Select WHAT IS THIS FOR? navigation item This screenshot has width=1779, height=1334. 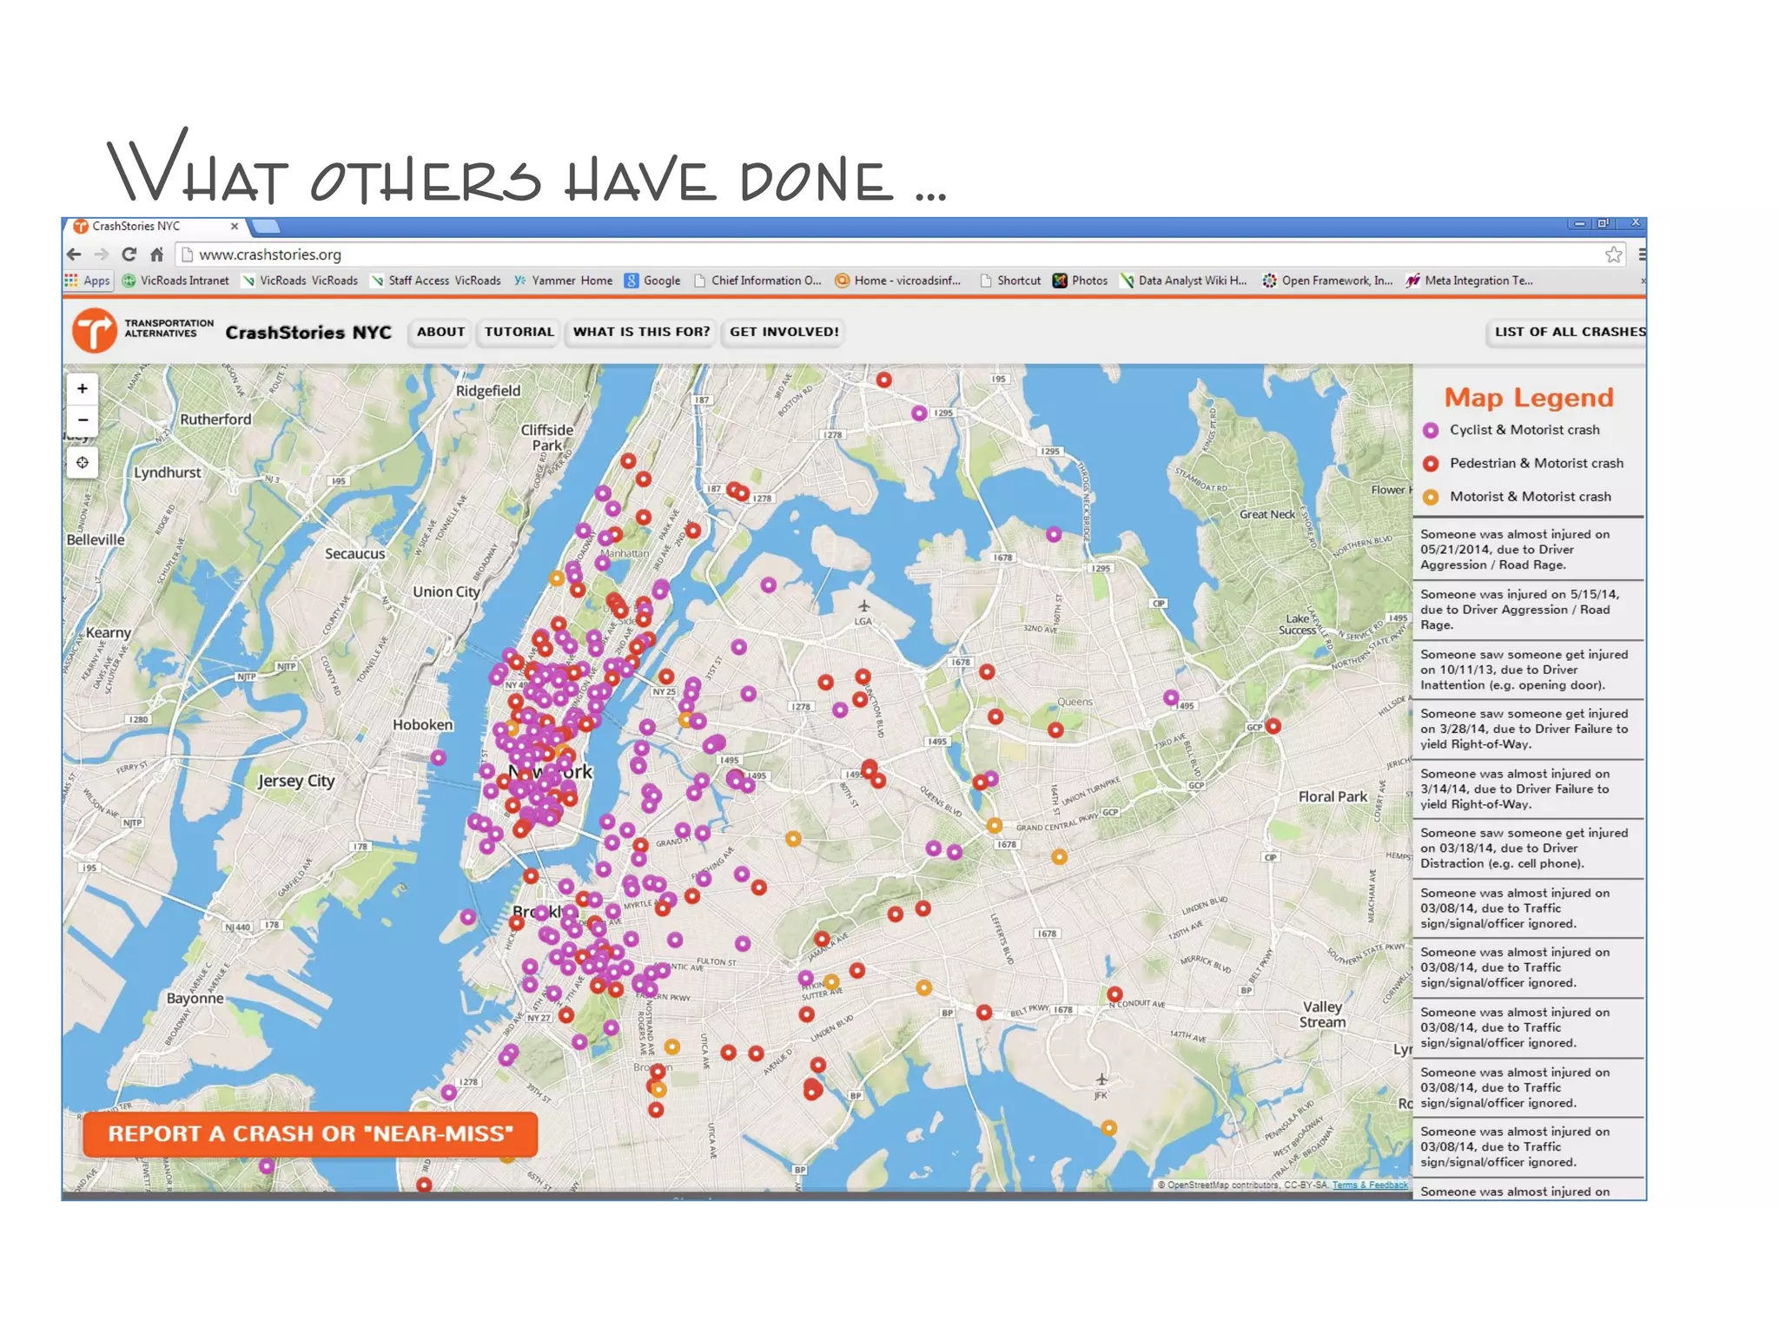(641, 332)
